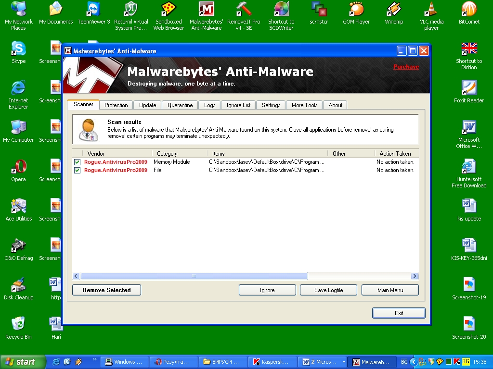Launch Foxit Reader desktop icon

pyautogui.click(x=469, y=92)
